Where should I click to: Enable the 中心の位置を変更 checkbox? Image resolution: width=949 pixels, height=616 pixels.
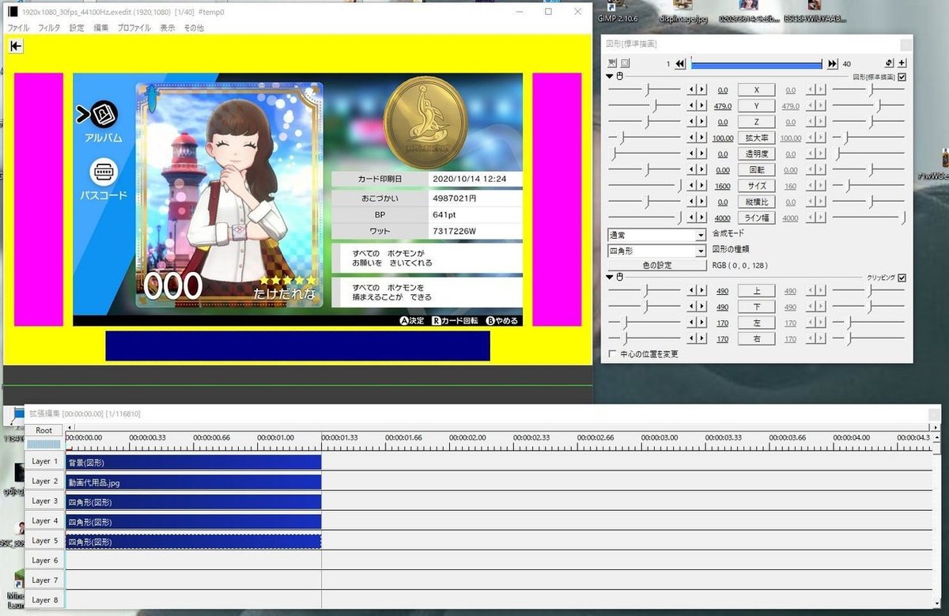[612, 353]
